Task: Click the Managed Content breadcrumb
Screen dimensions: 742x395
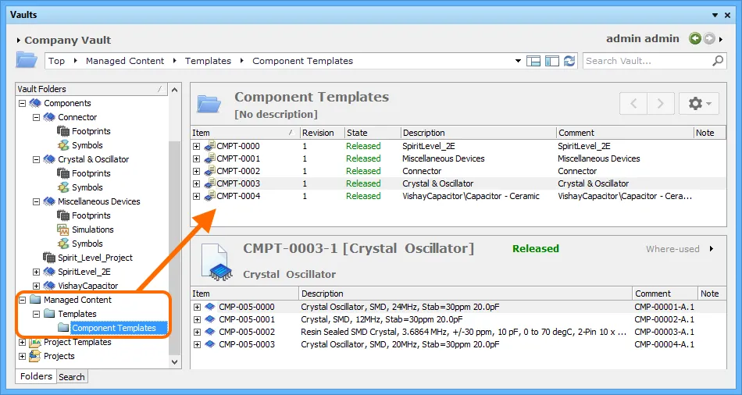Action: [125, 61]
